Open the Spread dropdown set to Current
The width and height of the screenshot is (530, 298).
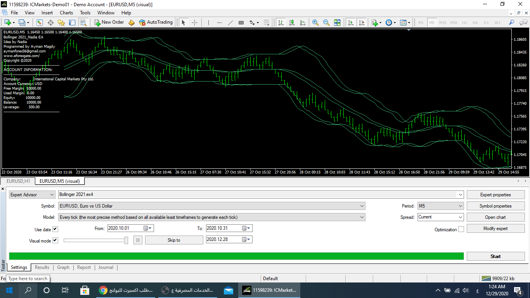point(440,217)
